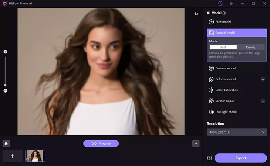The image size is (270, 166).
Task: Choose Scratch Repair option
Action: click(237, 101)
